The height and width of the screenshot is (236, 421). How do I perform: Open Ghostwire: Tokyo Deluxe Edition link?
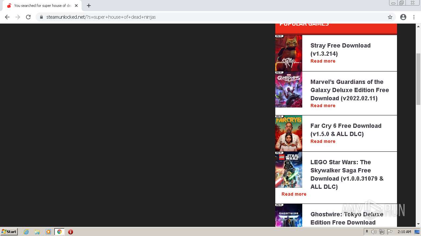point(347,218)
